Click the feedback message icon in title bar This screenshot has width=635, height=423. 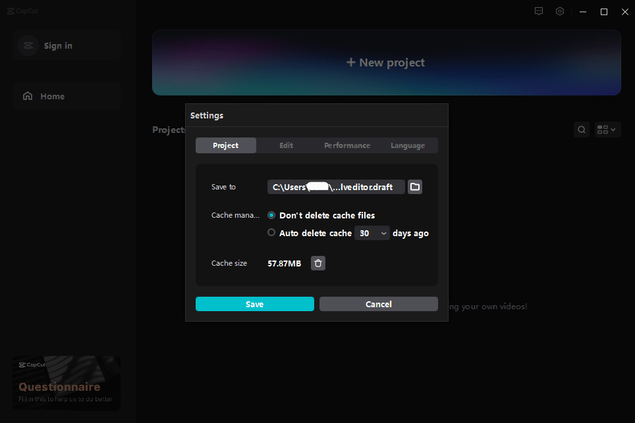click(x=539, y=11)
